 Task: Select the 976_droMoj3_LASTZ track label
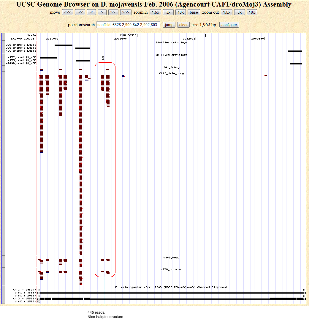(x=21, y=45)
